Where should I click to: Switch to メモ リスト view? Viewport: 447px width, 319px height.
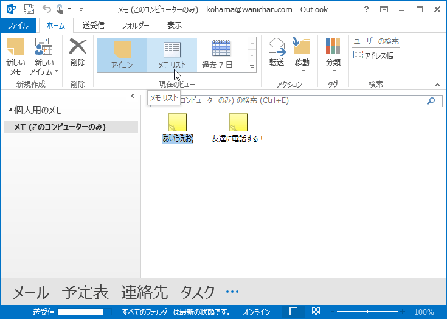tap(172, 55)
